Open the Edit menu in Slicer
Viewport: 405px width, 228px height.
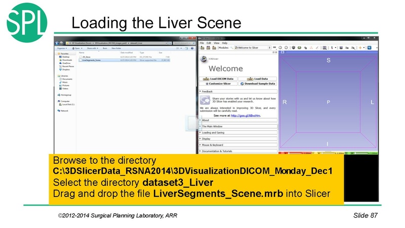coord(209,43)
